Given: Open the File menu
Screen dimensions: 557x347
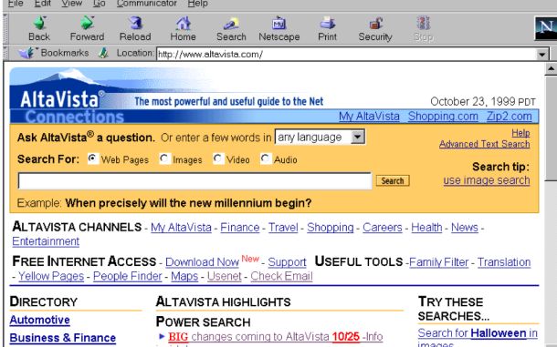Looking at the screenshot, I should click(x=16, y=4).
